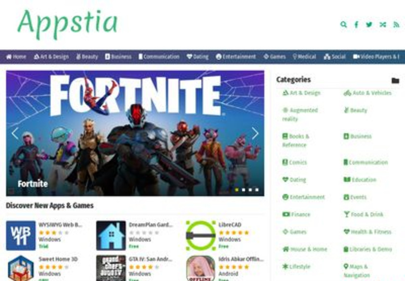The image size is (405, 281).
Task: Select the last slider dot indicator
Action: tap(256, 190)
